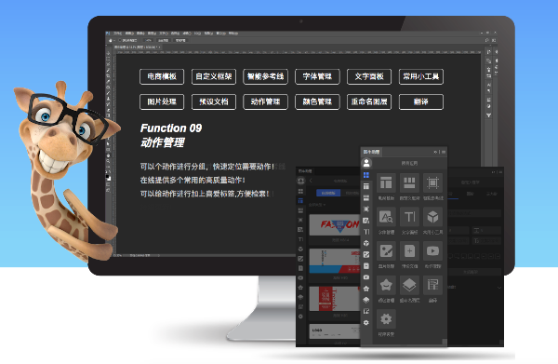Open the 常用小工具 cube tile in the front panel
The height and width of the screenshot is (364, 558).
pos(432,217)
